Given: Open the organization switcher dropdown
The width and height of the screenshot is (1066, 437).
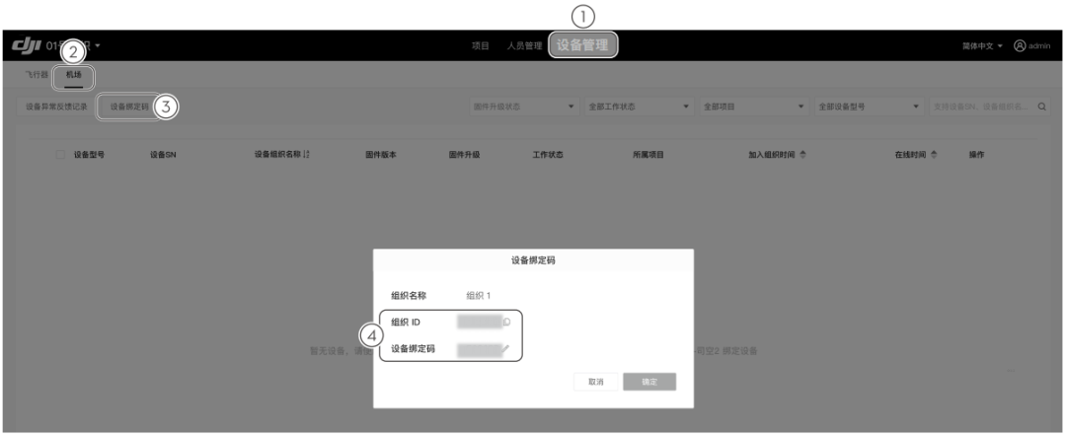Looking at the screenshot, I should click(x=98, y=45).
